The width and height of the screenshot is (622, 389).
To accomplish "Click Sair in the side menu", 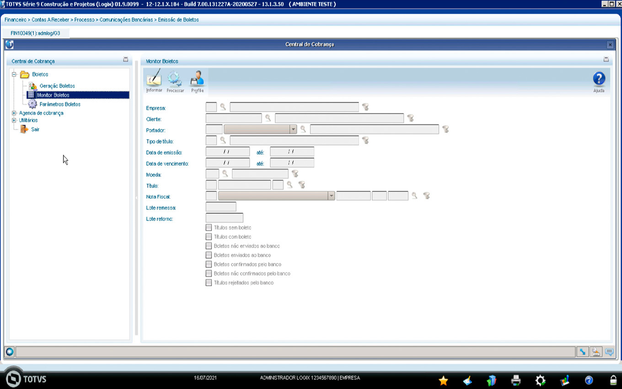I will point(35,130).
